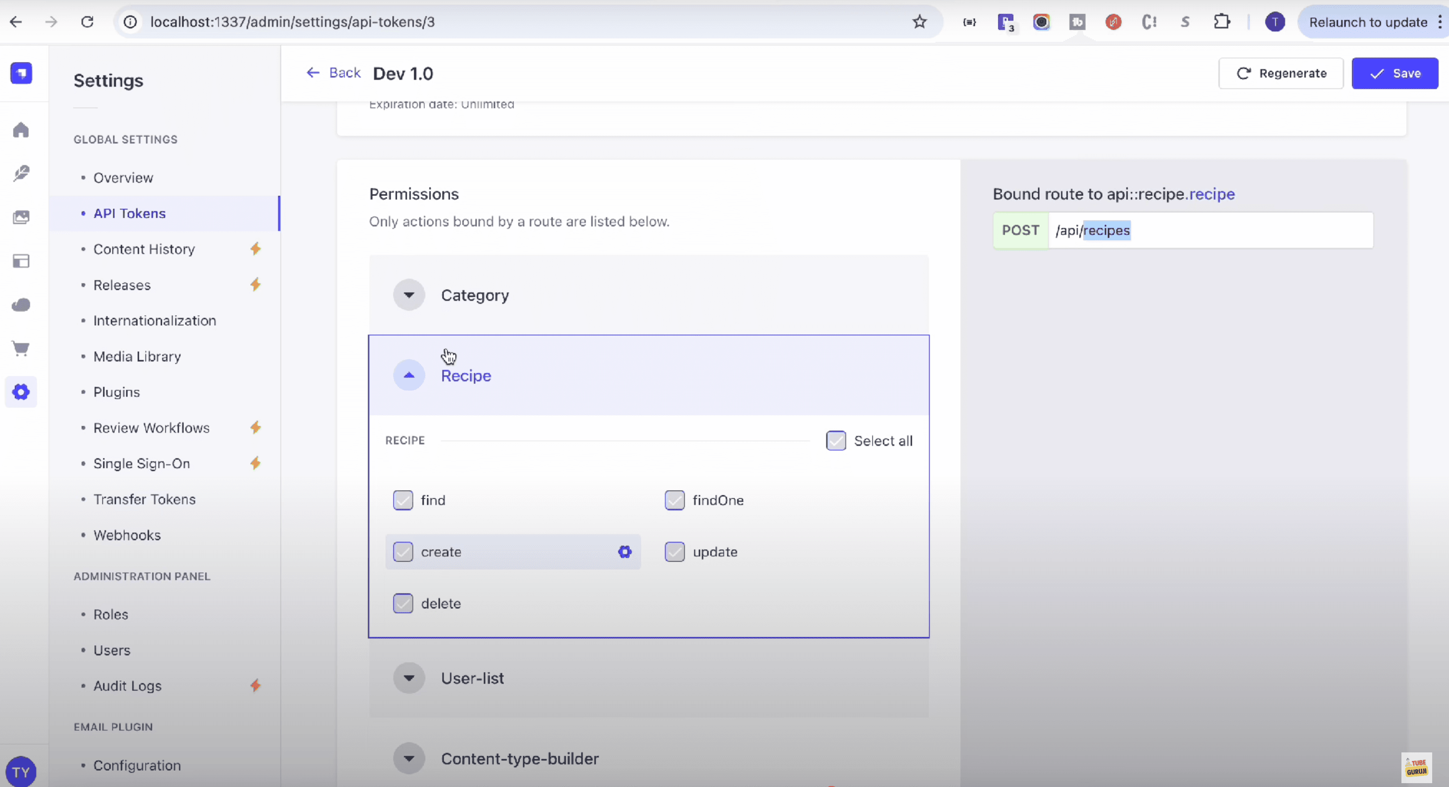Screen dimensions: 1449x787
Task: Toggle the update permission checkbox
Action: point(675,552)
